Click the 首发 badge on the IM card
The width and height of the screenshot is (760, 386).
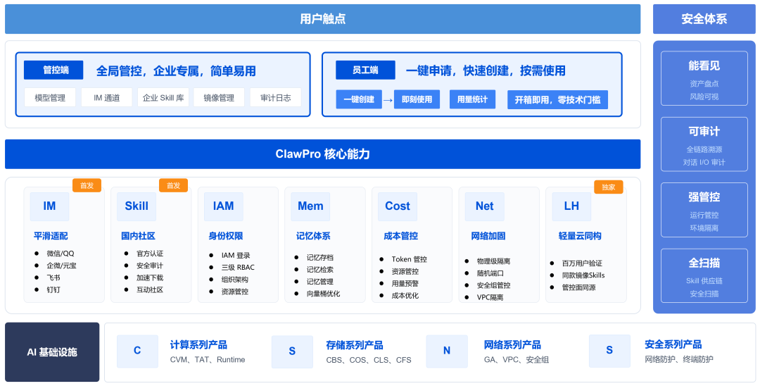point(87,186)
